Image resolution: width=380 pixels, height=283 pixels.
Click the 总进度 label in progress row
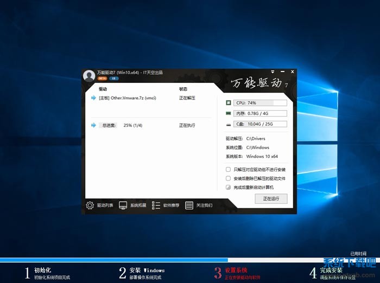coord(109,125)
